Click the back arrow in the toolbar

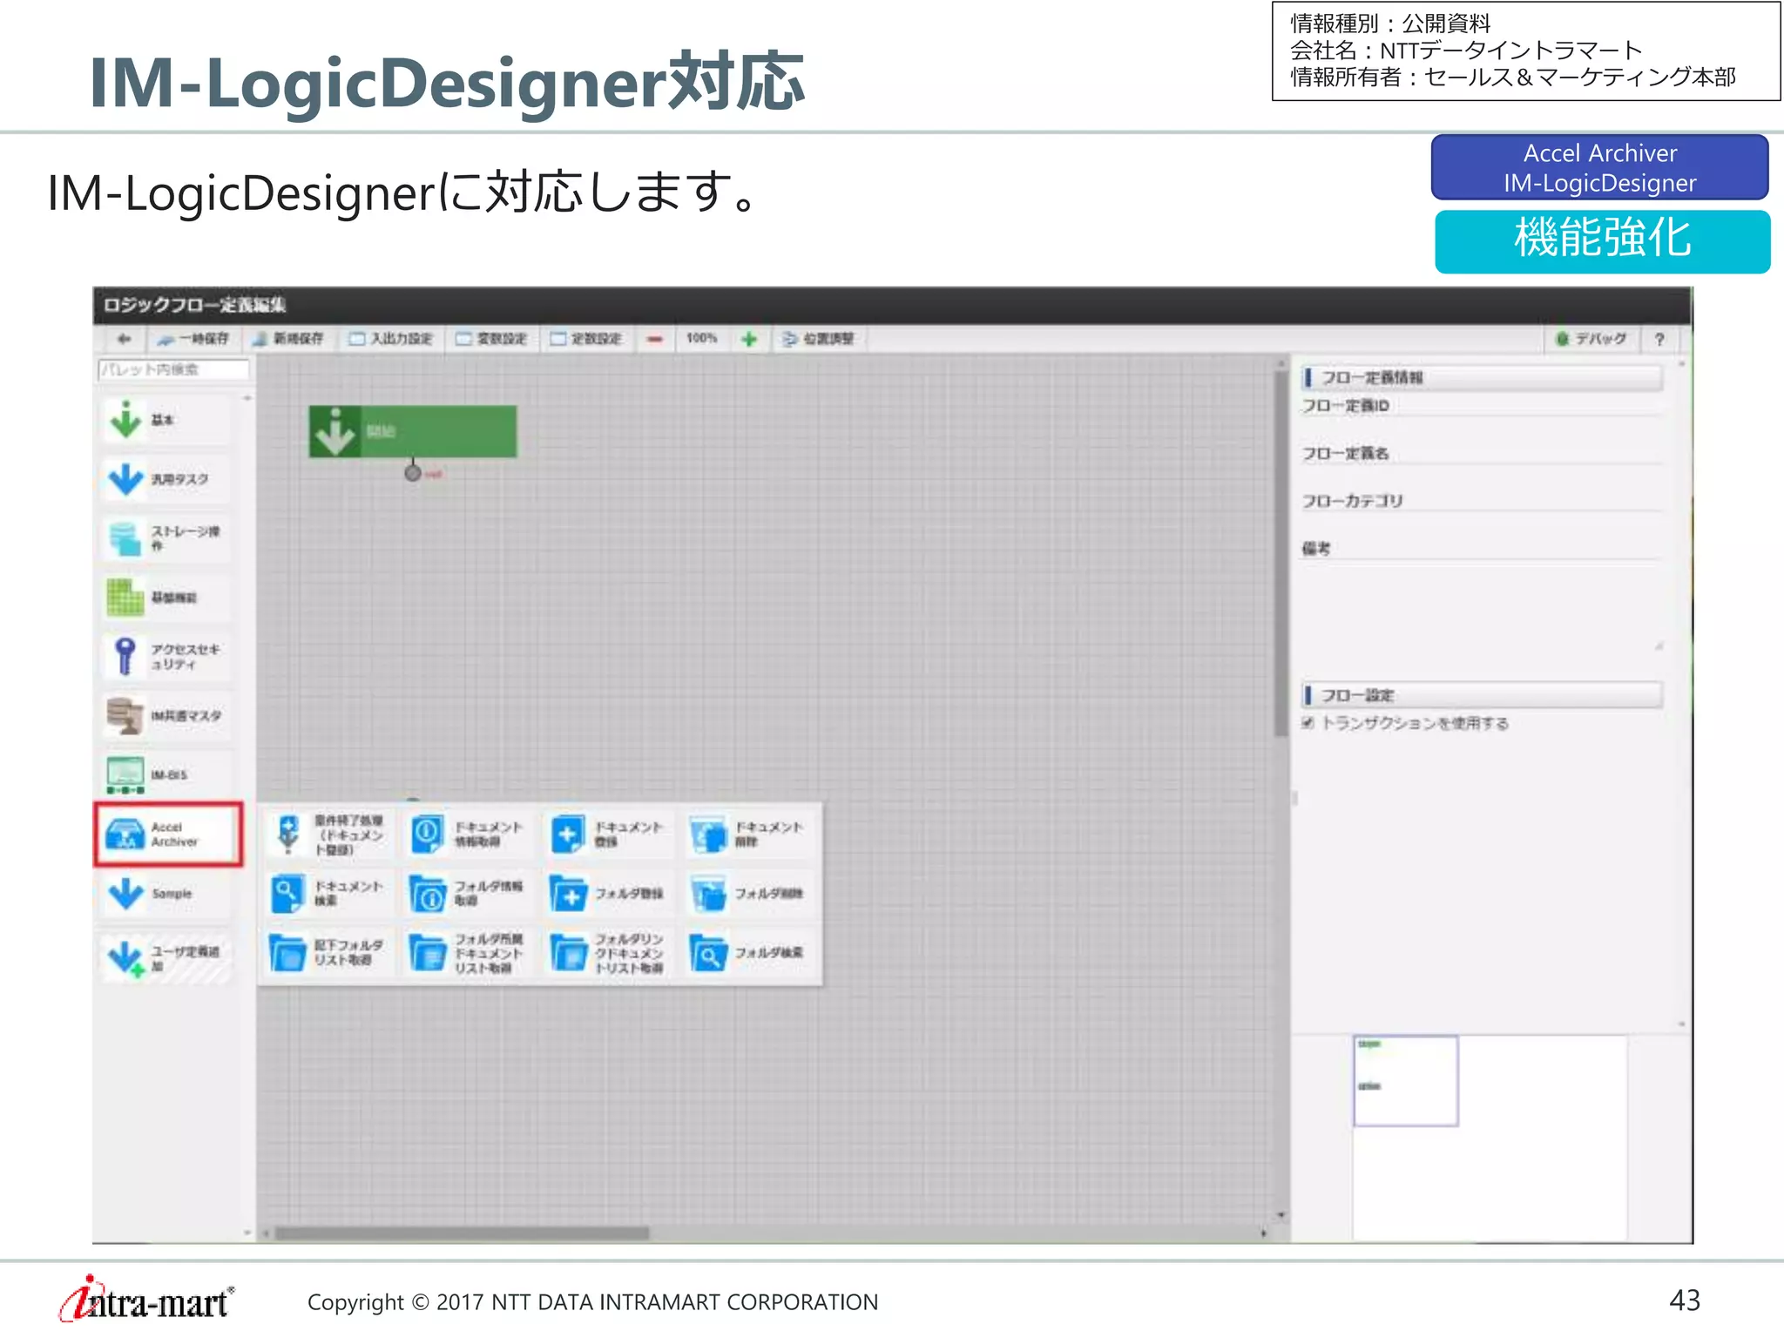tap(124, 339)
